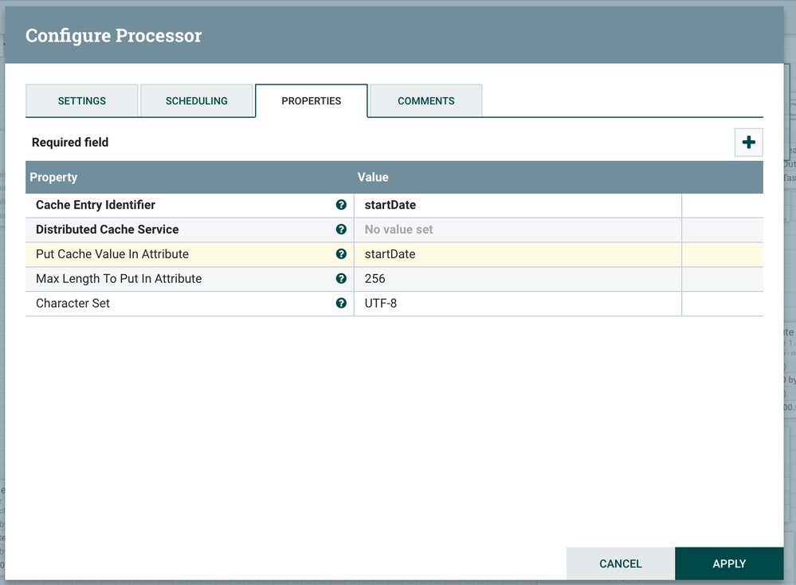Open the Scheduling tab
This screenshot has height=585, width=796.
point(197,101)
